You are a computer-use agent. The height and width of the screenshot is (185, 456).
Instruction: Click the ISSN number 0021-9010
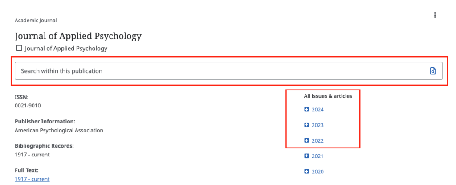pyautogui.click(x=28, y=106)
